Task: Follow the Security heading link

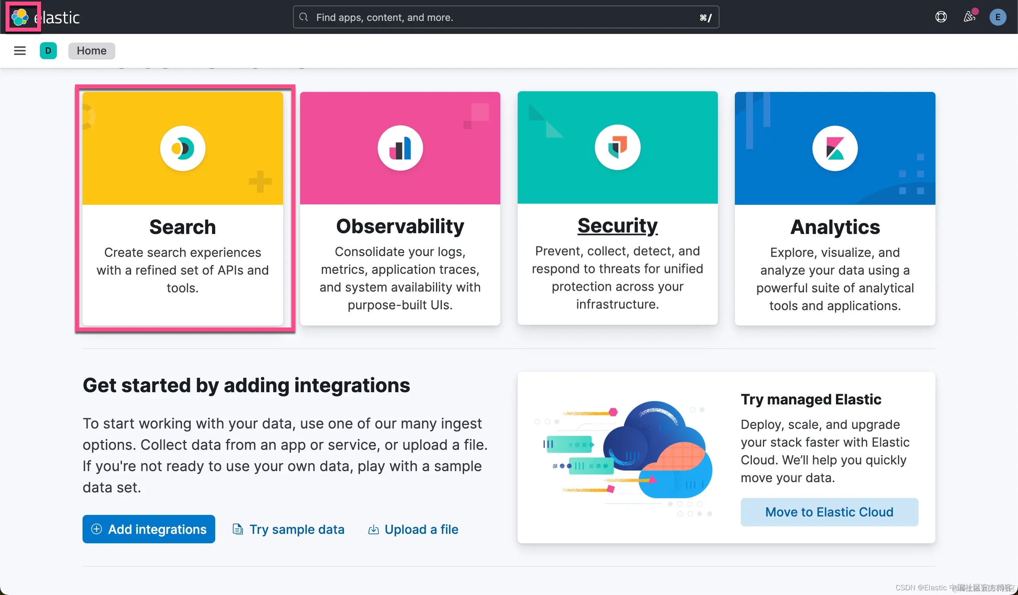Action: pos(617,226)
